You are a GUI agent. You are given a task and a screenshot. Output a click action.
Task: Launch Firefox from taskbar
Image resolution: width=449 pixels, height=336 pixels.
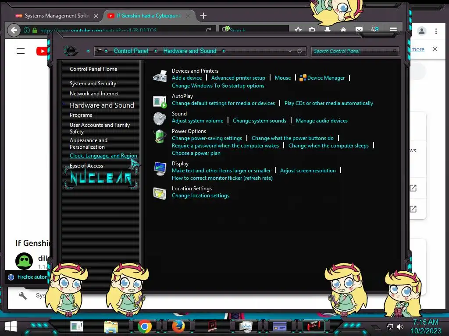(x=178, y=326)
